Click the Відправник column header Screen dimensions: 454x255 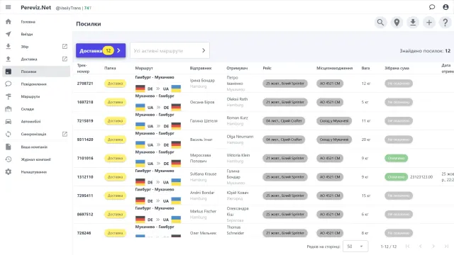point(201,68)
